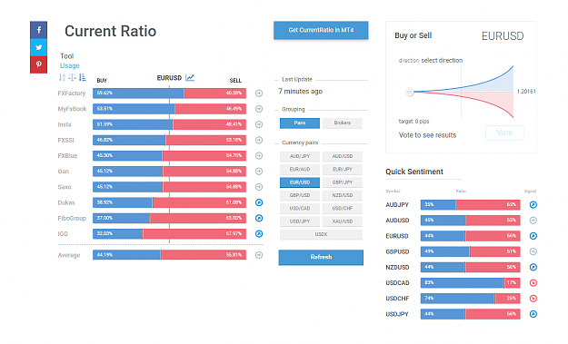Screen dimensions: 568x344
Task: Select Pairs grouping
Action: click(x=300, y=123)
